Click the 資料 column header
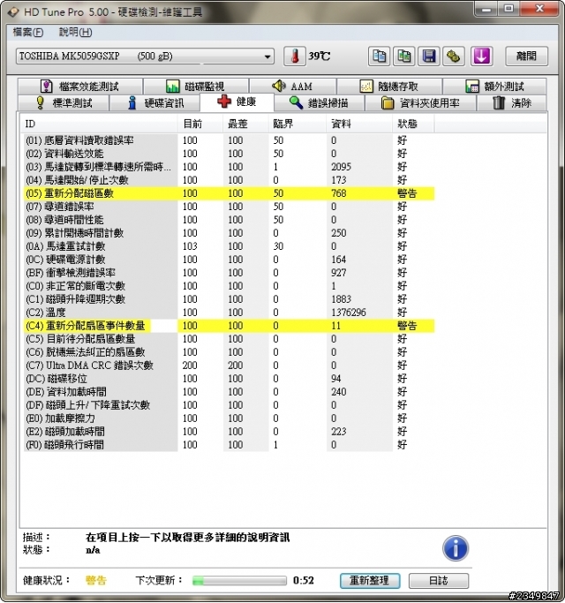The width and height of the screenshot is (565, 603). coord(359,124)
